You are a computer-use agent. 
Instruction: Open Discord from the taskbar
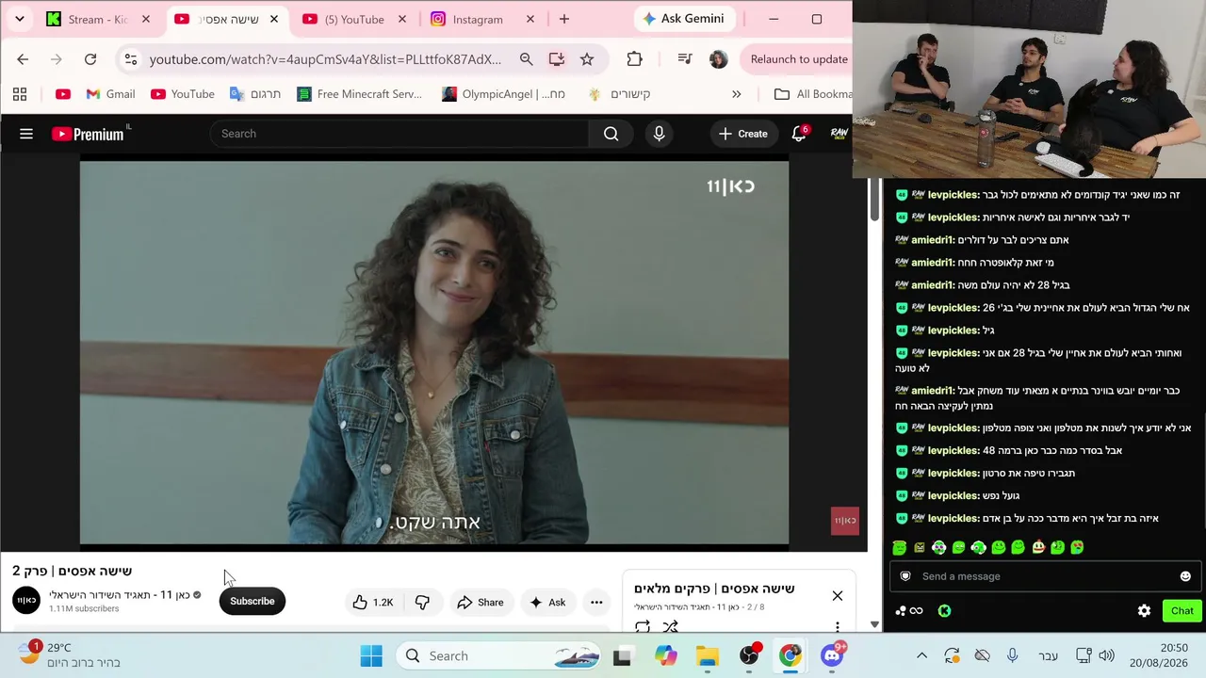(832, 656)
